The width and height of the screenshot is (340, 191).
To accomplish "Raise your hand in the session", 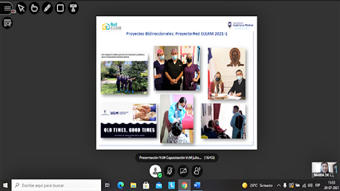I will 197,171.
